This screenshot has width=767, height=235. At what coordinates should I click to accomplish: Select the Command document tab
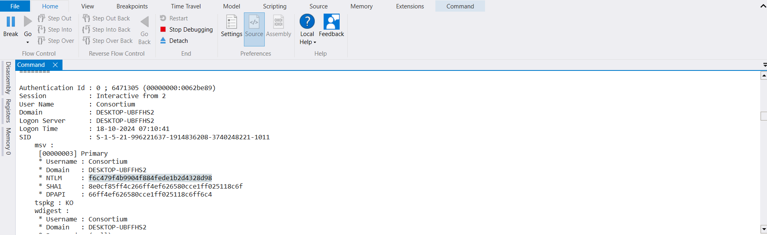tap(31, 65)
